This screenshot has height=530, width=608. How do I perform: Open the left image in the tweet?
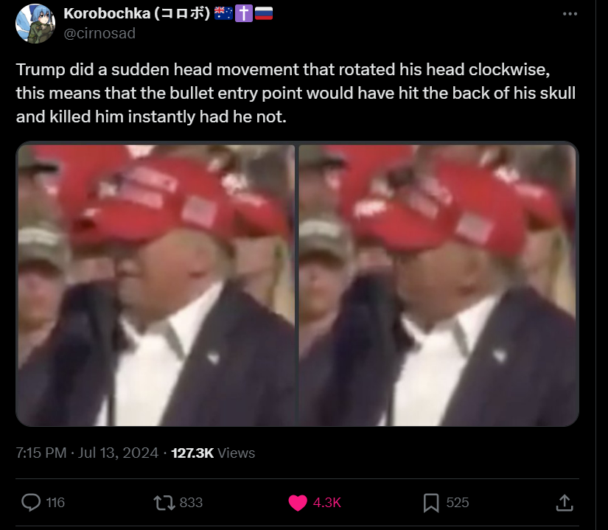coord(156,285)
